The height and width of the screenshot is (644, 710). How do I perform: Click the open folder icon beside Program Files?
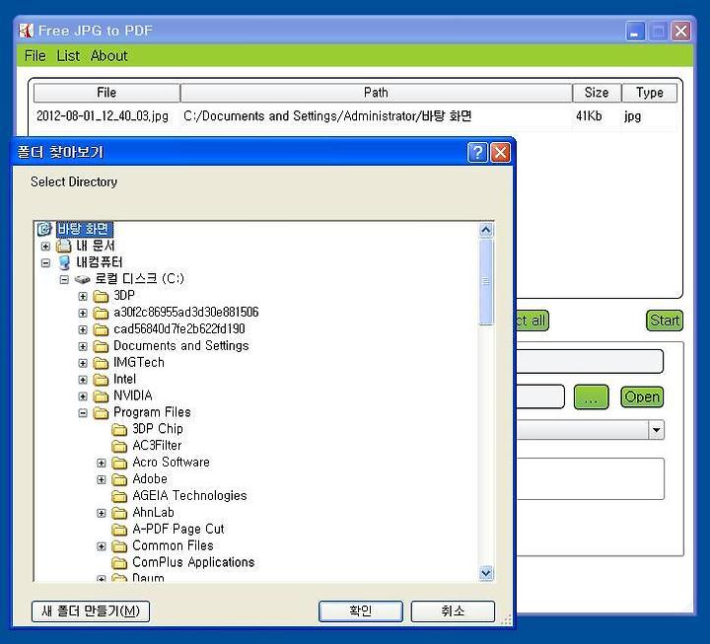(x=101, y=413)
